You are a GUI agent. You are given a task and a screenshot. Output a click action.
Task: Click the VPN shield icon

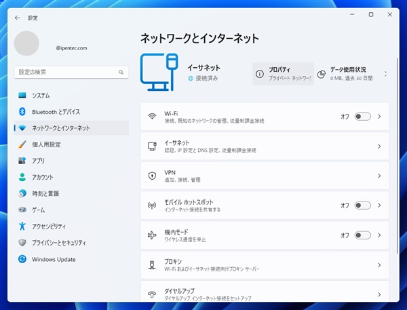(152, 176)
